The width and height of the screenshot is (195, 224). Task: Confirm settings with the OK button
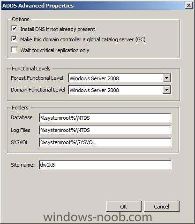124,207
